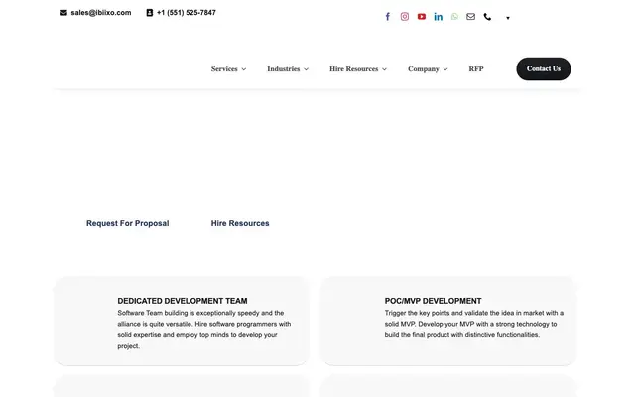Expand the Company menu chevron
The width and height of the screenshot is (635, 397).
[x=445, y=69]
